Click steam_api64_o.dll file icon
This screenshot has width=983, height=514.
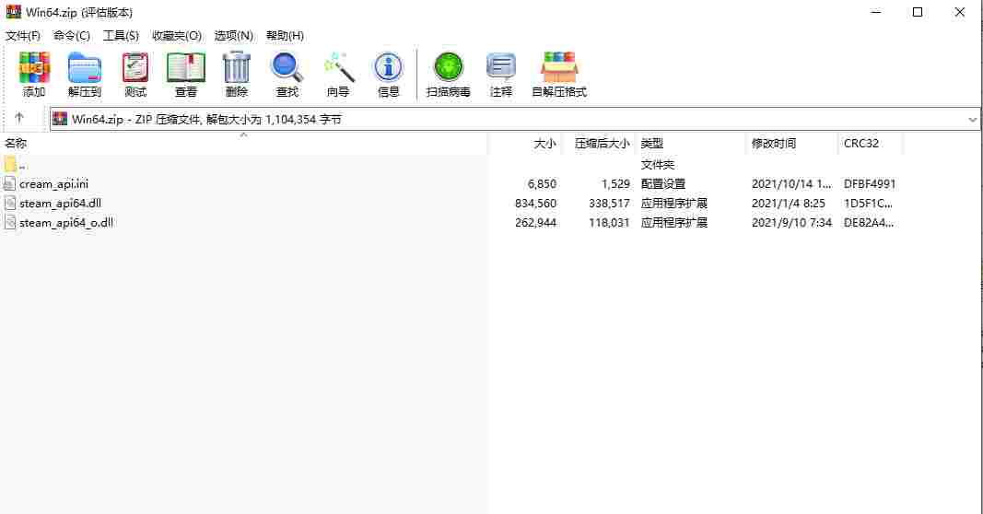(9, 222)
